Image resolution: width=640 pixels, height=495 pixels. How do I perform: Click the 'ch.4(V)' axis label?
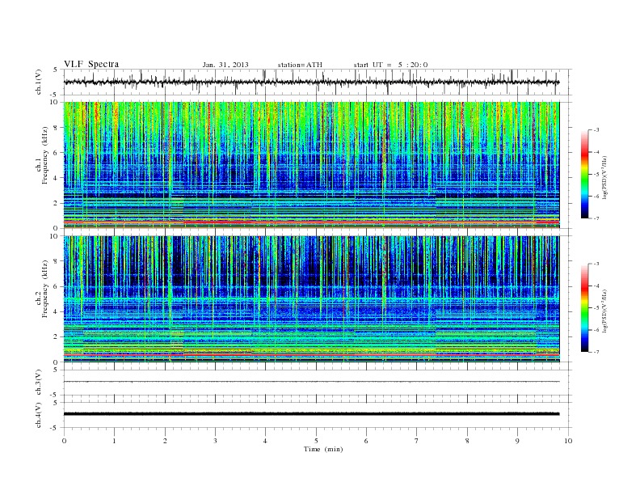point(39,416)
